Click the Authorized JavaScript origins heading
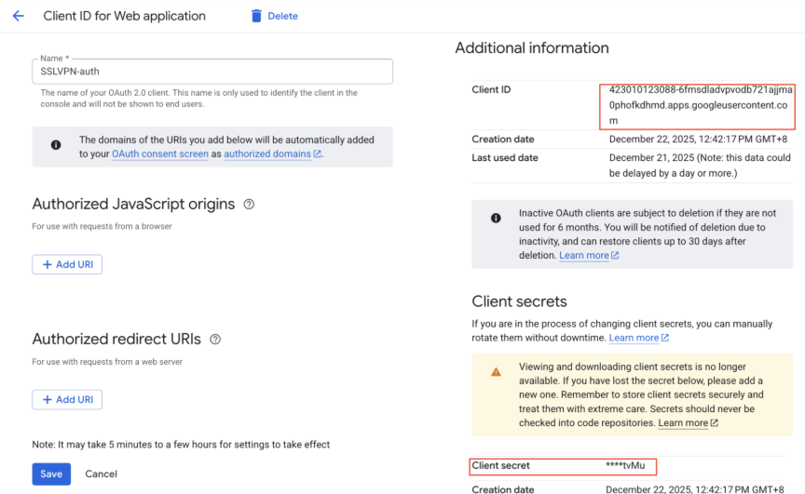This screenshot has height=494, width=805. click(x=133, y=204)
